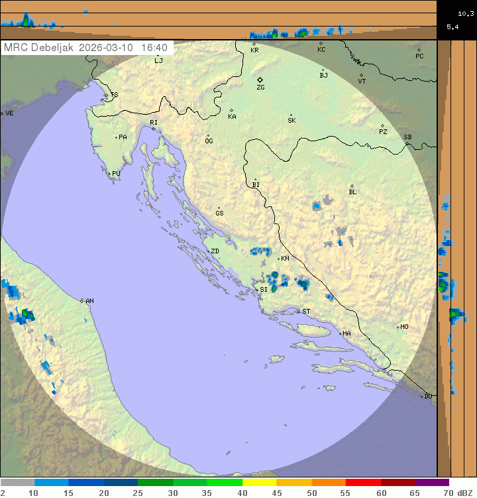This screenshot has width=477, height=498.
Task: Click the TS Trieste marker
Action: 106,96
